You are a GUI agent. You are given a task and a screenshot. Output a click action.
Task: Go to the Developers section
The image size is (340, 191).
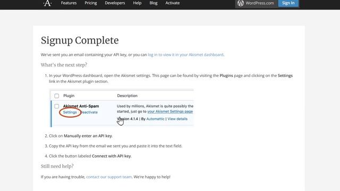[115, 3]
